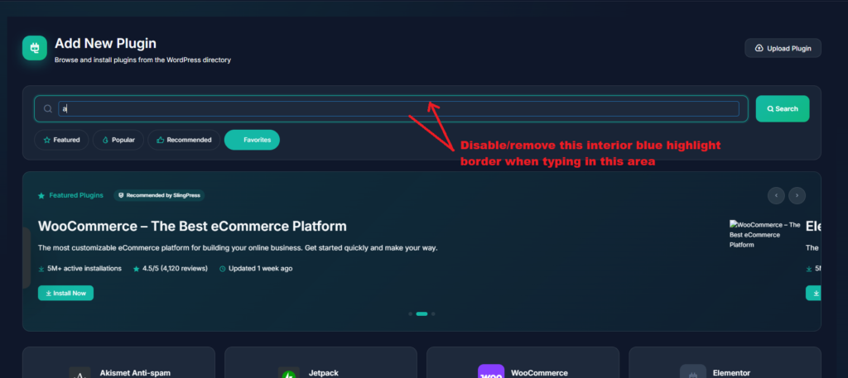This screenshot has width=848, height=378.
Task: Open the Elementor plugin card title
Action: tap(731, 372)
